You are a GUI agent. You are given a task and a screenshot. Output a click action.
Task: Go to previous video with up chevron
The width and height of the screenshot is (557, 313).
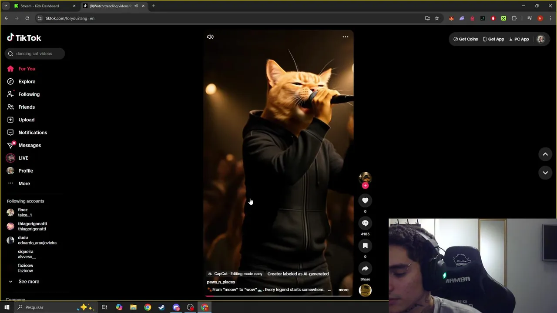tap(545, 154)
